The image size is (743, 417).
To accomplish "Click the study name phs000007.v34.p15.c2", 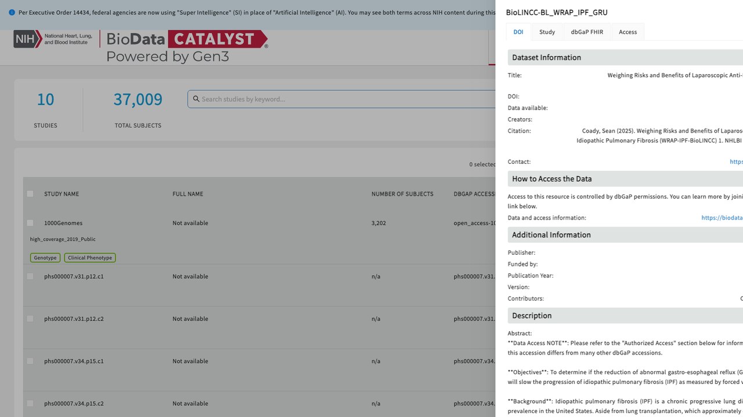I will point(74,403).
